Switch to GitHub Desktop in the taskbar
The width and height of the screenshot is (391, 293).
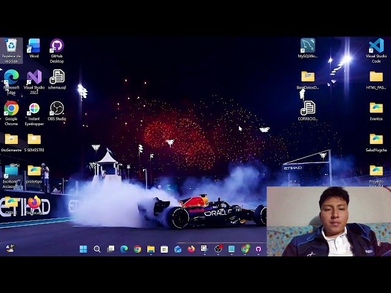[258, 249]
